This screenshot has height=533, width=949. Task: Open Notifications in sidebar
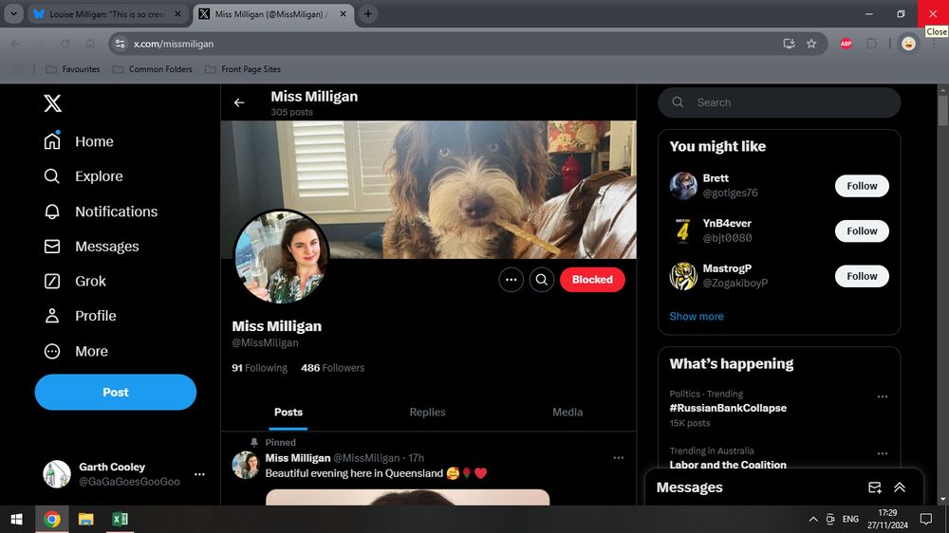tap(101, 211)
